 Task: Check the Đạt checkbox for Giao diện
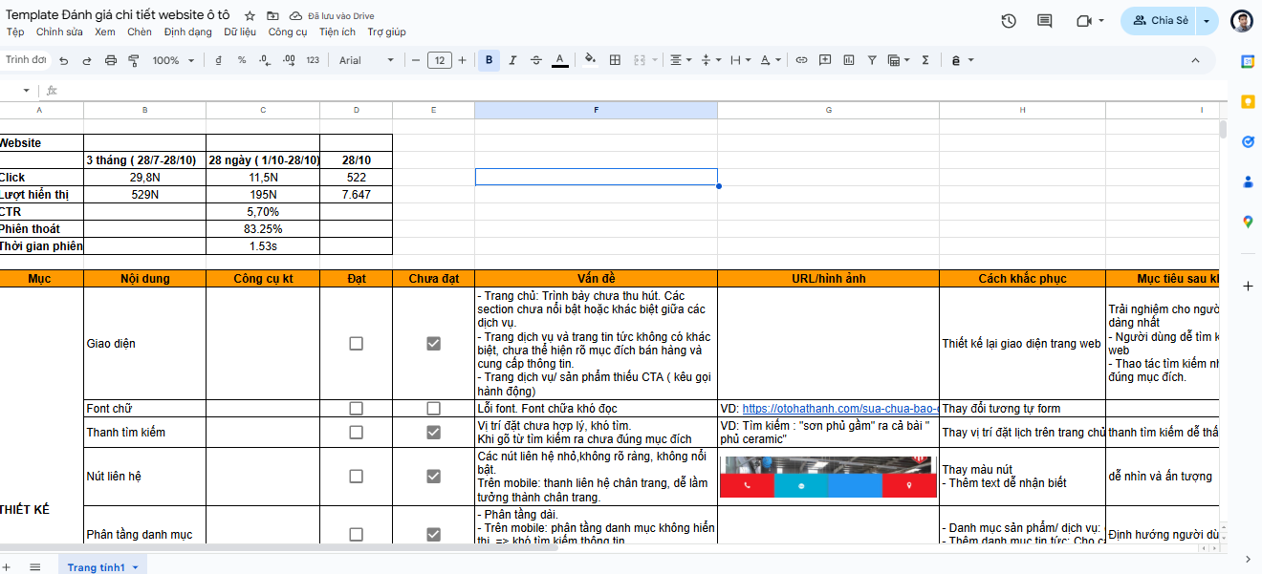(x=357, y=344)
